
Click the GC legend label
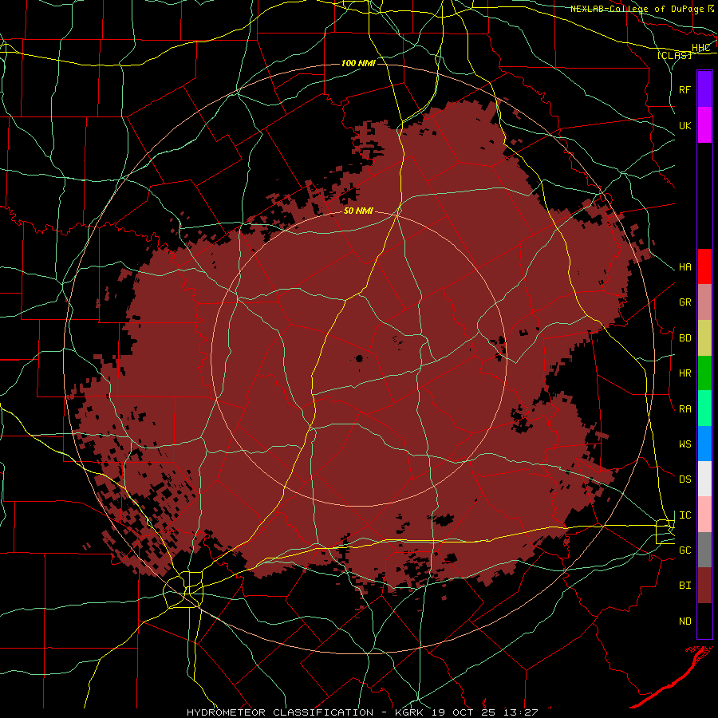click(684, 550)
